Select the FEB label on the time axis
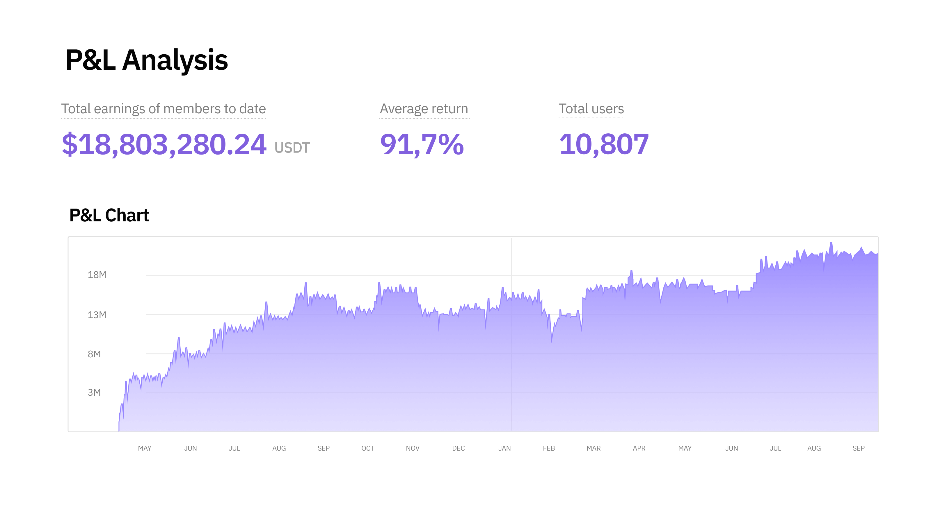 (548, 448)
